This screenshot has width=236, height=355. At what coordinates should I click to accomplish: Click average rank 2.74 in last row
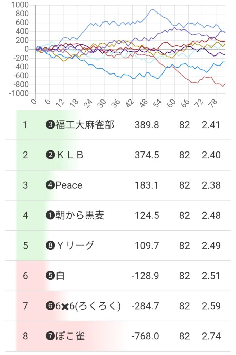pyautogui.click(x=211, y=336)
